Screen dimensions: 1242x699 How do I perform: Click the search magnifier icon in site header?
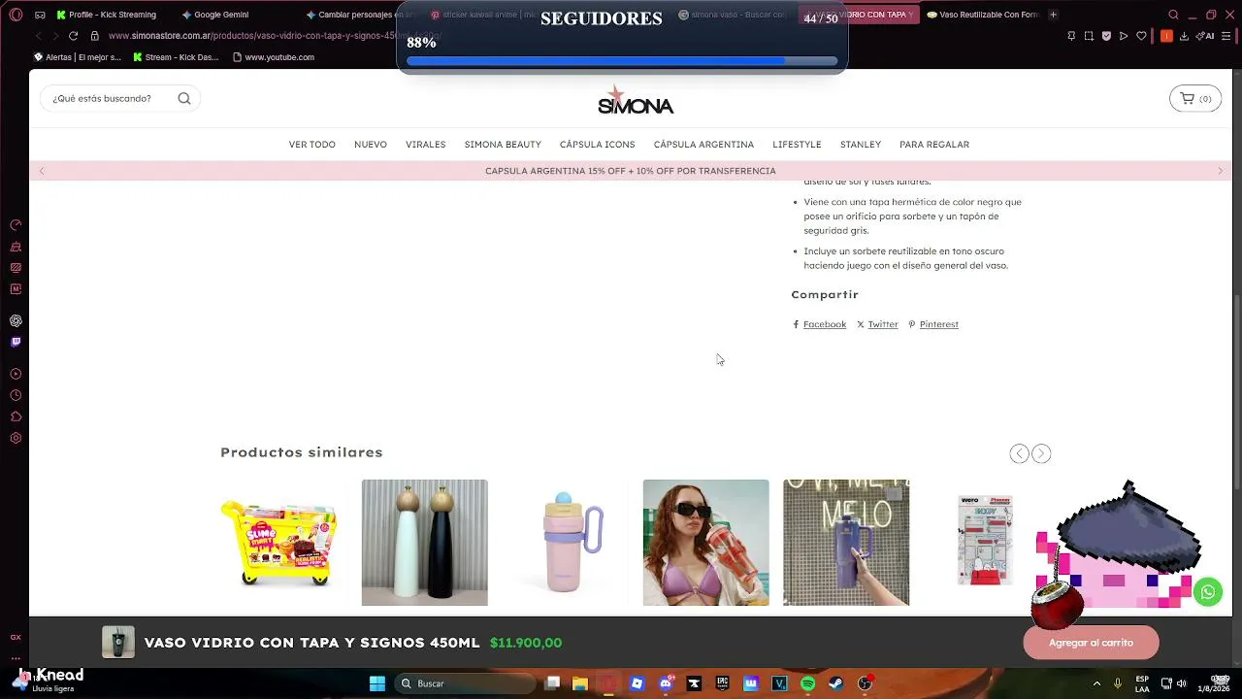184,98
